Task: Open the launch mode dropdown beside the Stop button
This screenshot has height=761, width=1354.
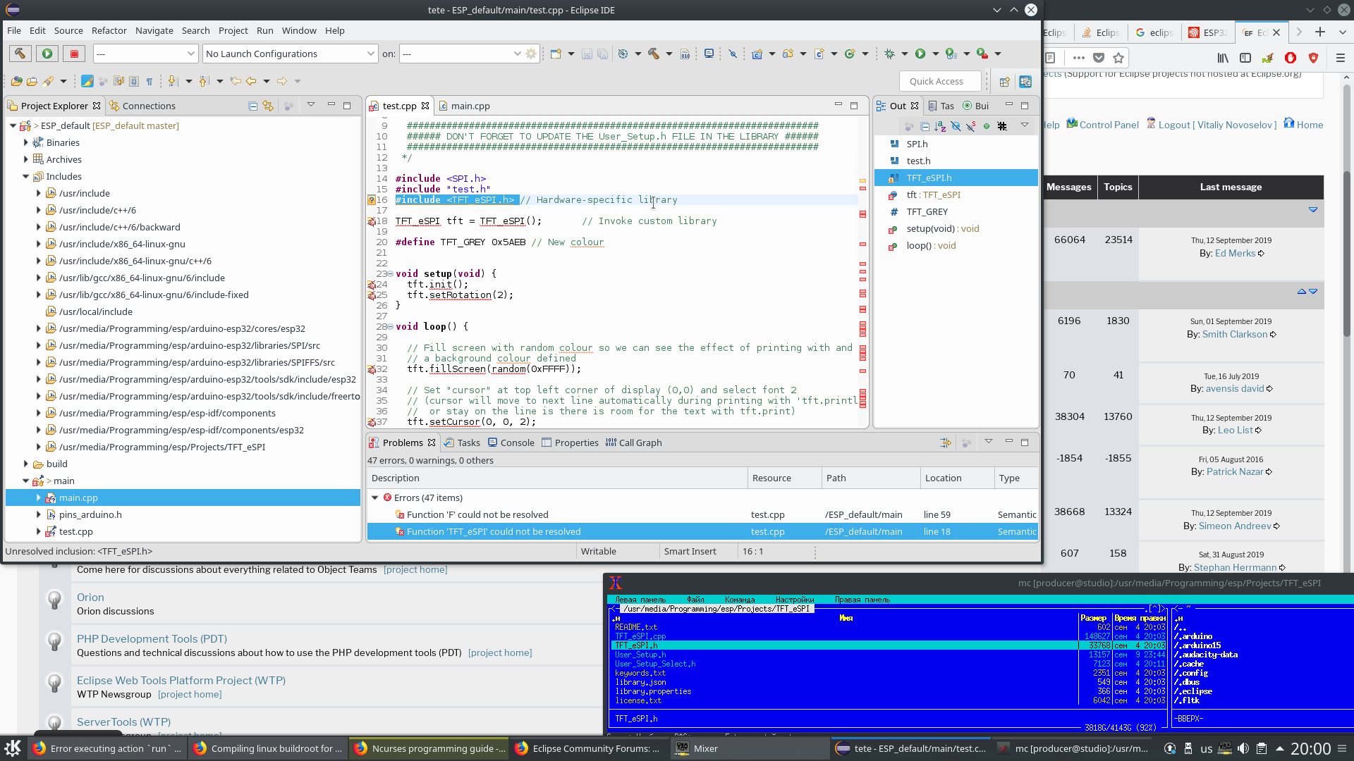Action: (145, 54)
